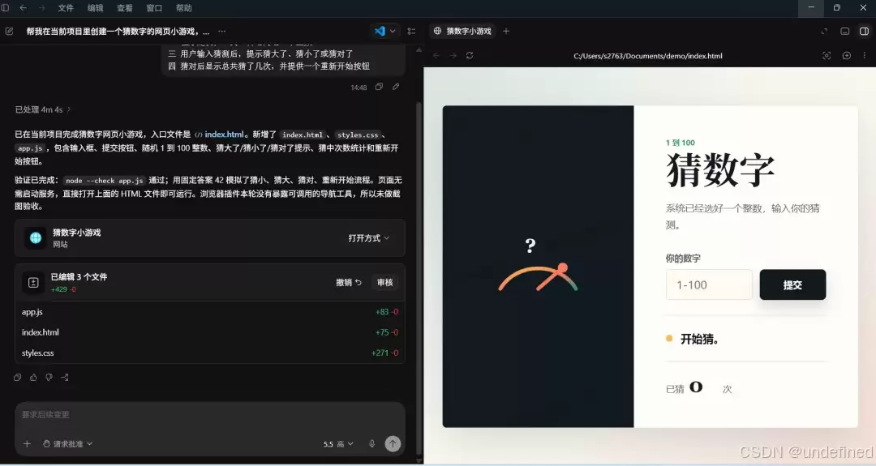Reload the preview page
876x466 pixels.
(470, 56)
